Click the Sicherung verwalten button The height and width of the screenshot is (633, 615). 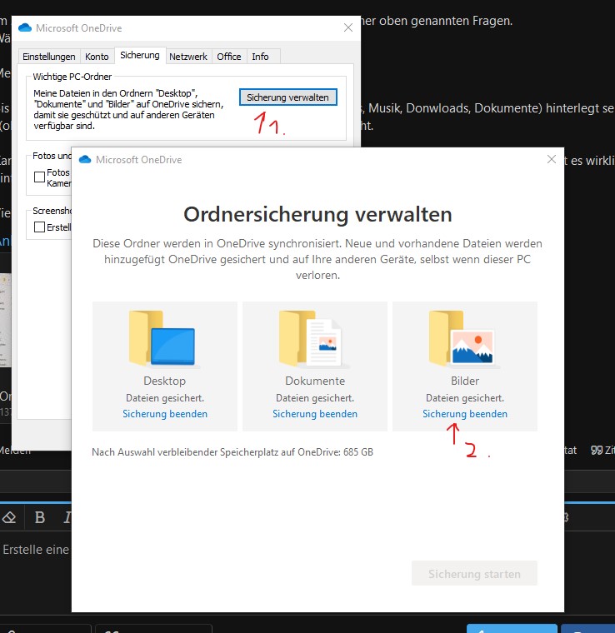287,97
